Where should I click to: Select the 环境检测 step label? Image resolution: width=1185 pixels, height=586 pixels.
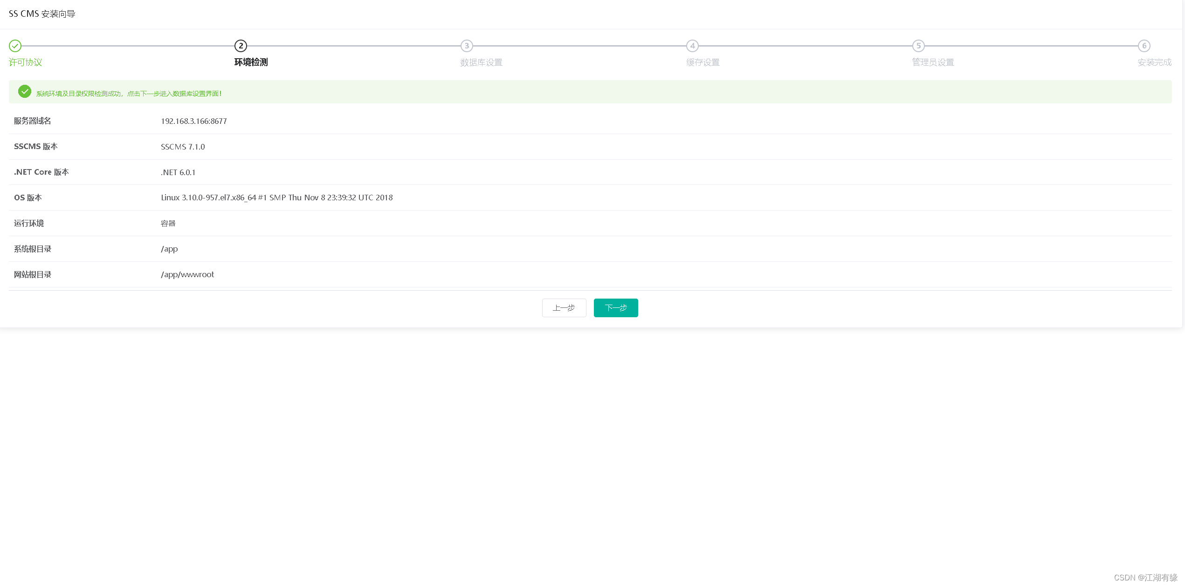click(251, 62)
